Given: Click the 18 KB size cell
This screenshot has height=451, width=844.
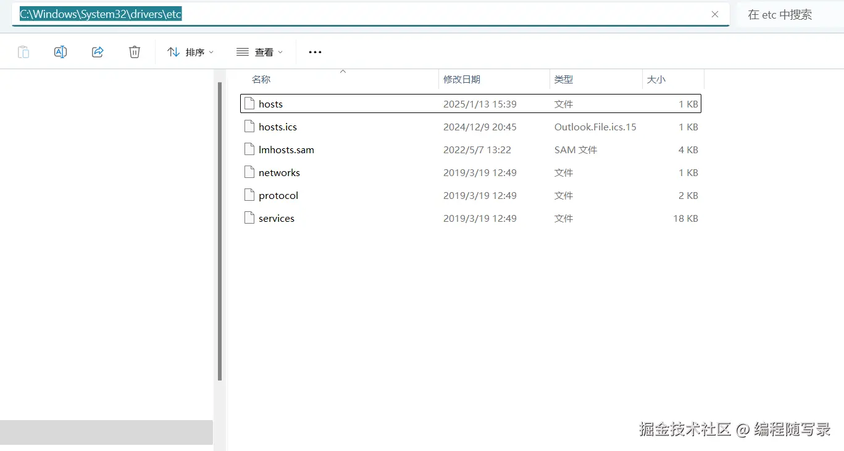Looking at the screenshot, I should click(685, 218).
